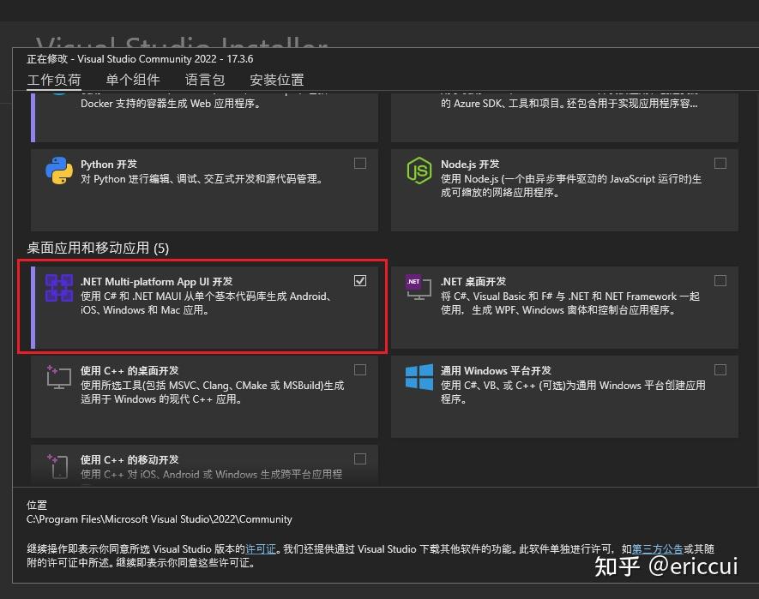The image size is (759, 599).
Task: Click the 使用 C++ 的桌面开发 monitor icon
Action: 57,379
